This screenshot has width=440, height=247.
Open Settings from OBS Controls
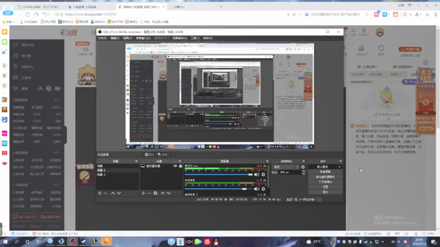click(325, 187)
